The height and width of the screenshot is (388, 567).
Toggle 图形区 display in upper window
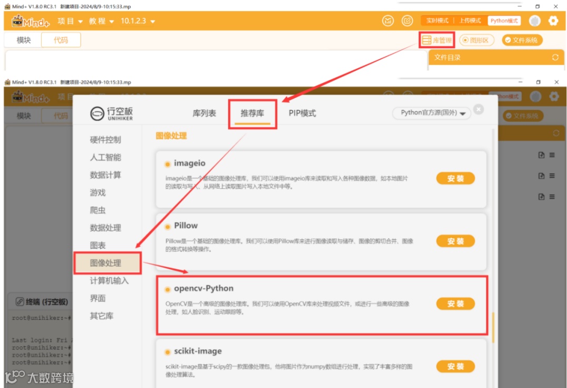click(x=476, y=40)
